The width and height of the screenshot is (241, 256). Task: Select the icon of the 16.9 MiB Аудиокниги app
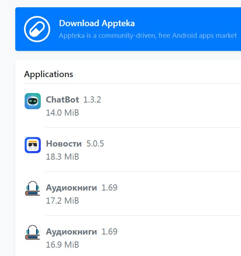pos(33,233)
